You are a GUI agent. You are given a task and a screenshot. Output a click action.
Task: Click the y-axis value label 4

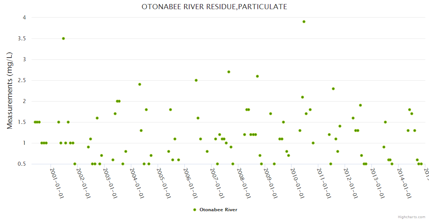pyautogui.click(x=24, y=17)
